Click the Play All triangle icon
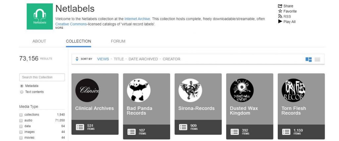The image size is (339, 141). [x=280, y=21]
